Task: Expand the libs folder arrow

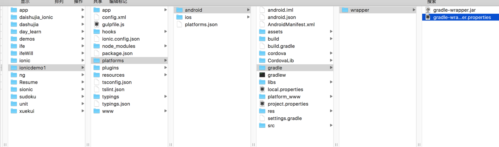Action: [x=331, y=82]
